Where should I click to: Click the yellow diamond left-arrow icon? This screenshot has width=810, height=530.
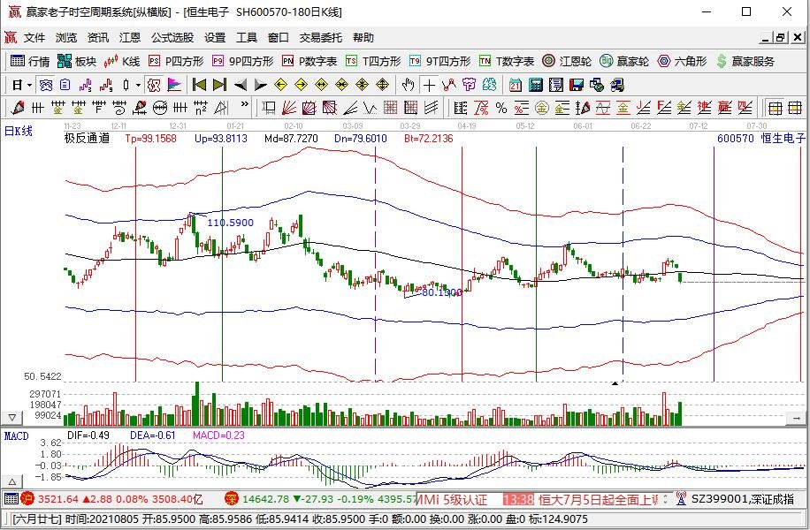point(280,85)
